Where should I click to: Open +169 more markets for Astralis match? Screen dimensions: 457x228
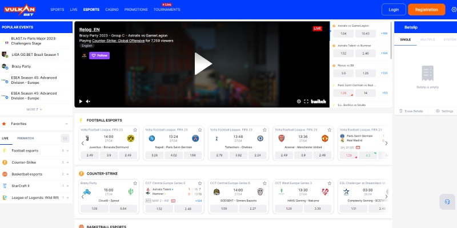384,34
